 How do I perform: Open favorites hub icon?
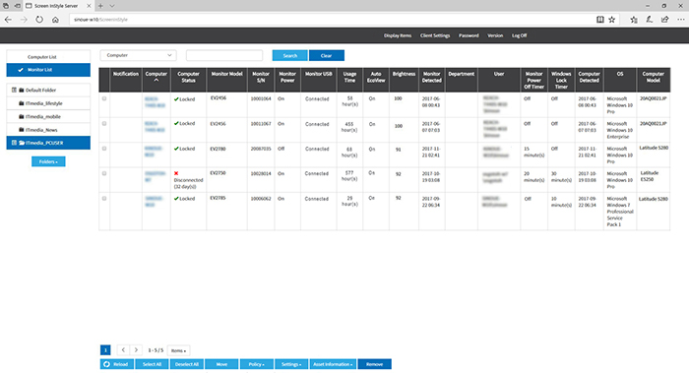[x=634, y=20]
